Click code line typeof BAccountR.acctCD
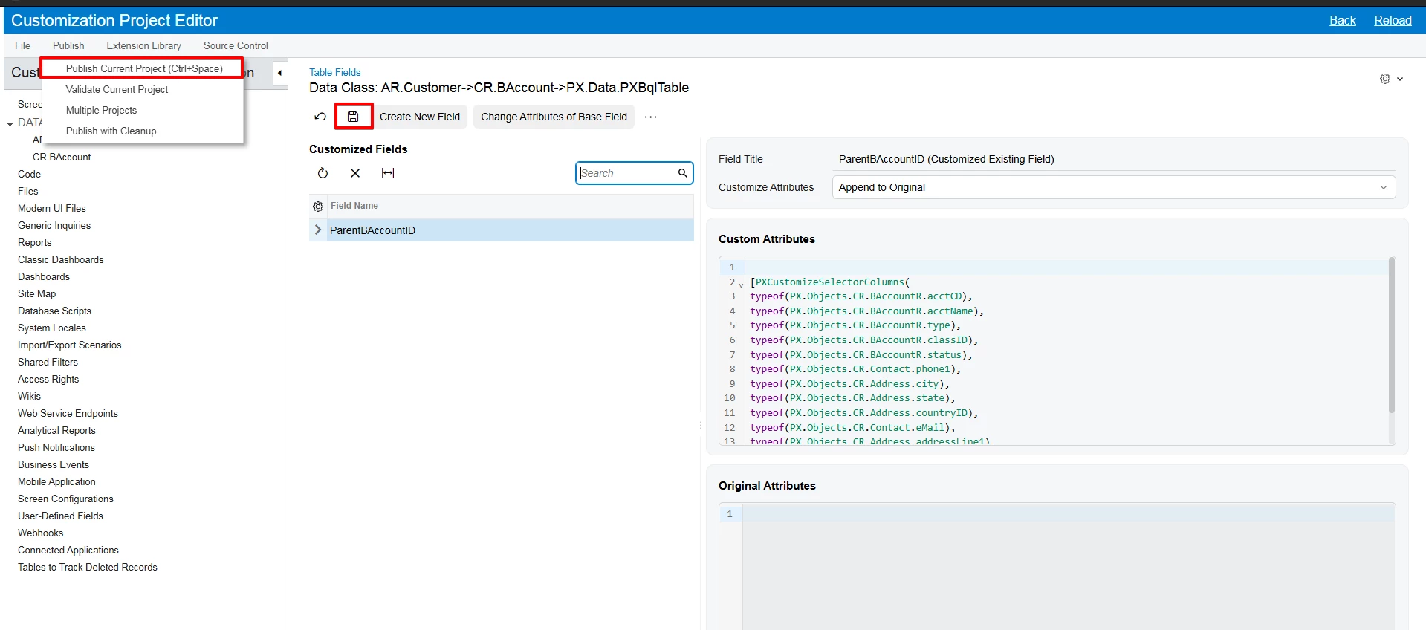The width and height of the screenshot is (1426, 630). pyautogui.click(x=861, y=296)
